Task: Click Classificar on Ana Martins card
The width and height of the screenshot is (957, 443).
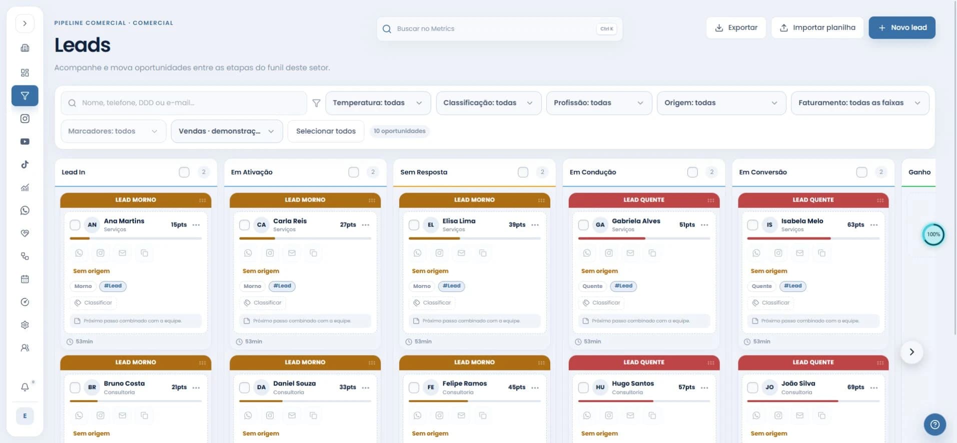Action: click(93, 302)
